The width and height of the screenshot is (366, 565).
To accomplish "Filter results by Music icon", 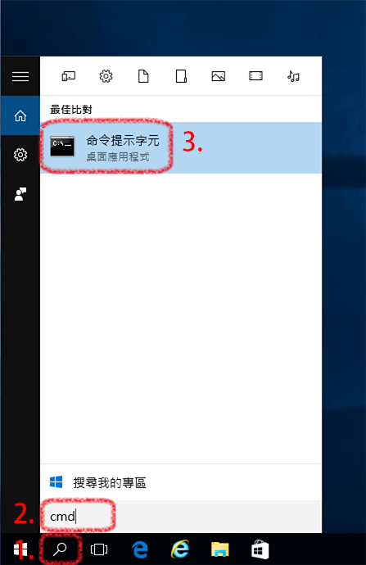I will click(293, 76).
